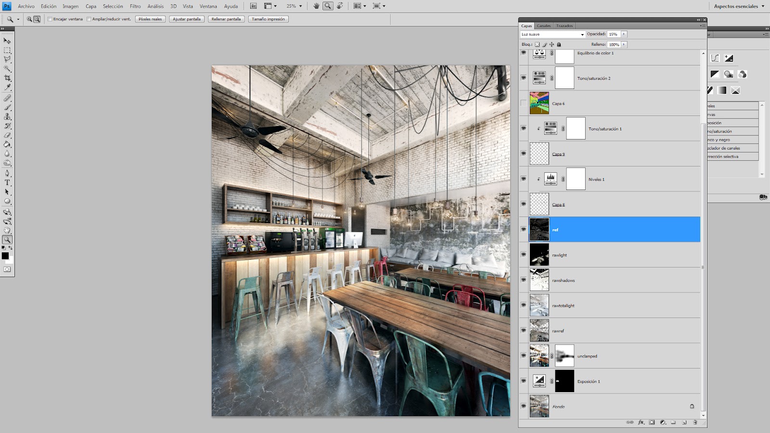Toggle lock all for layer

point(559,44)
